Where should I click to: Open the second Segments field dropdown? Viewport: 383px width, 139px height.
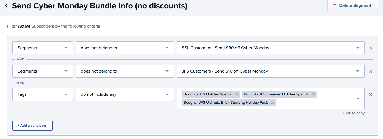point(43,71)
